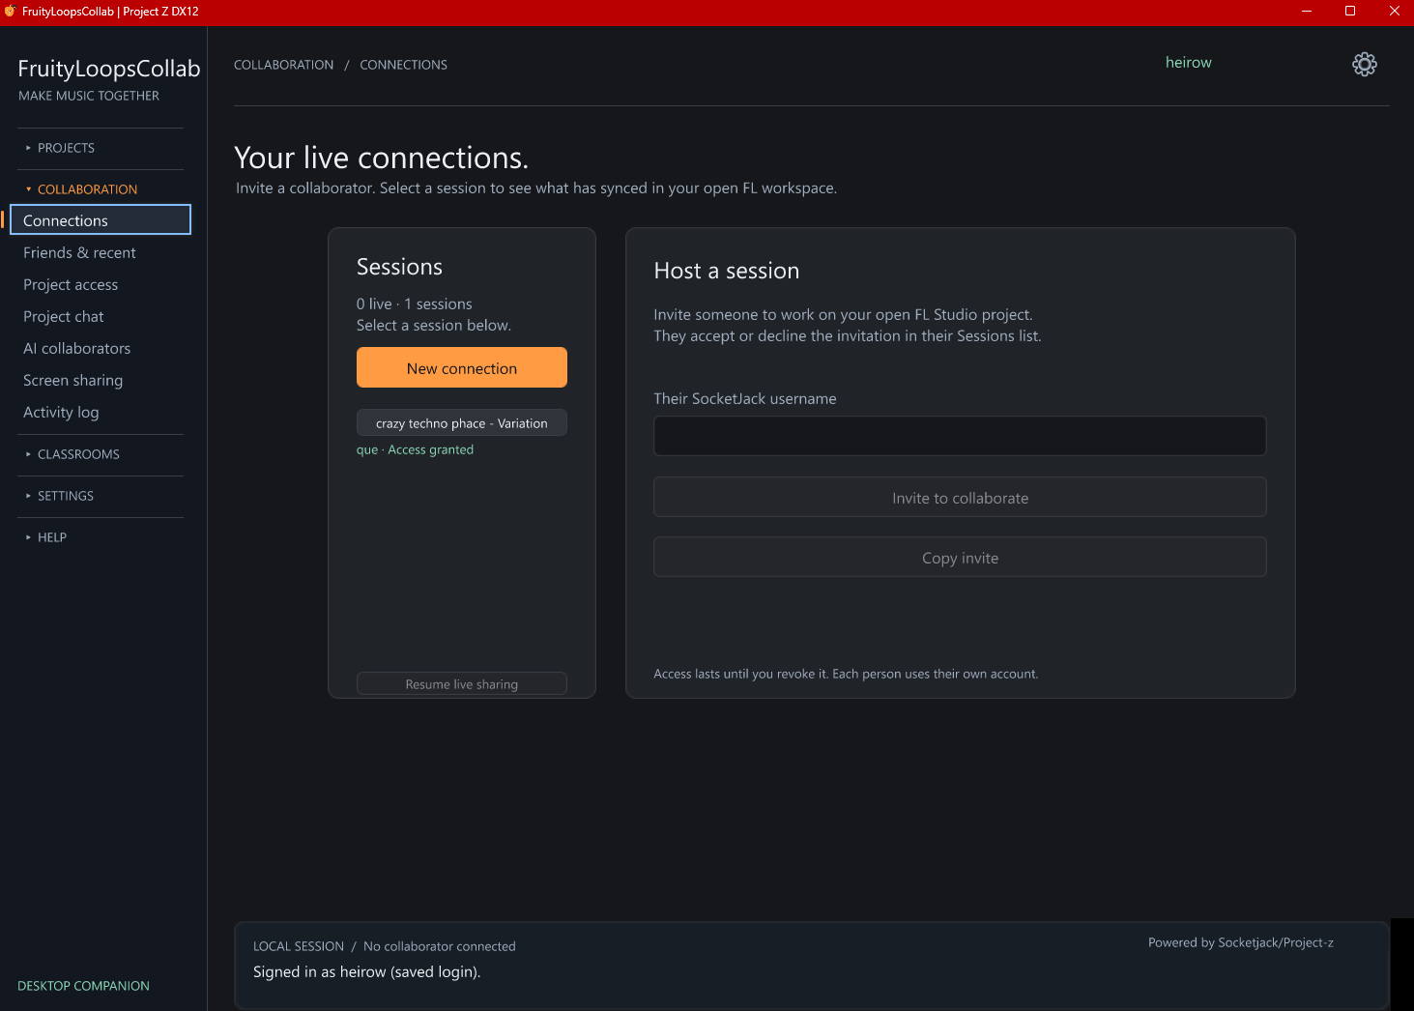Click Invite to collaborate button
The width and height of the screenshot is (1414, 1011).
tap(960, 497)
